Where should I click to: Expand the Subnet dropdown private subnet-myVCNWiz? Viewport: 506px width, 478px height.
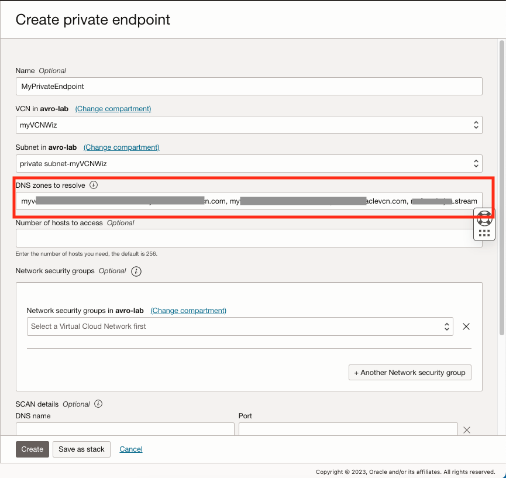(249, 163)
